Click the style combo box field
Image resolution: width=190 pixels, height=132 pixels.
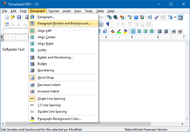[x=16, y=31]
